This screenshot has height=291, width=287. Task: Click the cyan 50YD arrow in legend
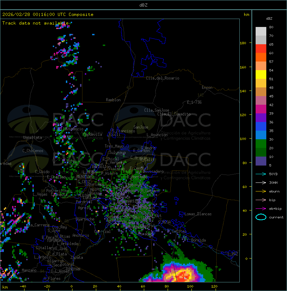pos(261,174)
